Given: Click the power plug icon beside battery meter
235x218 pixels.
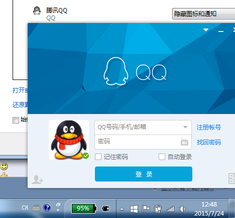Looking at the screenshot, I should [105, 208].
